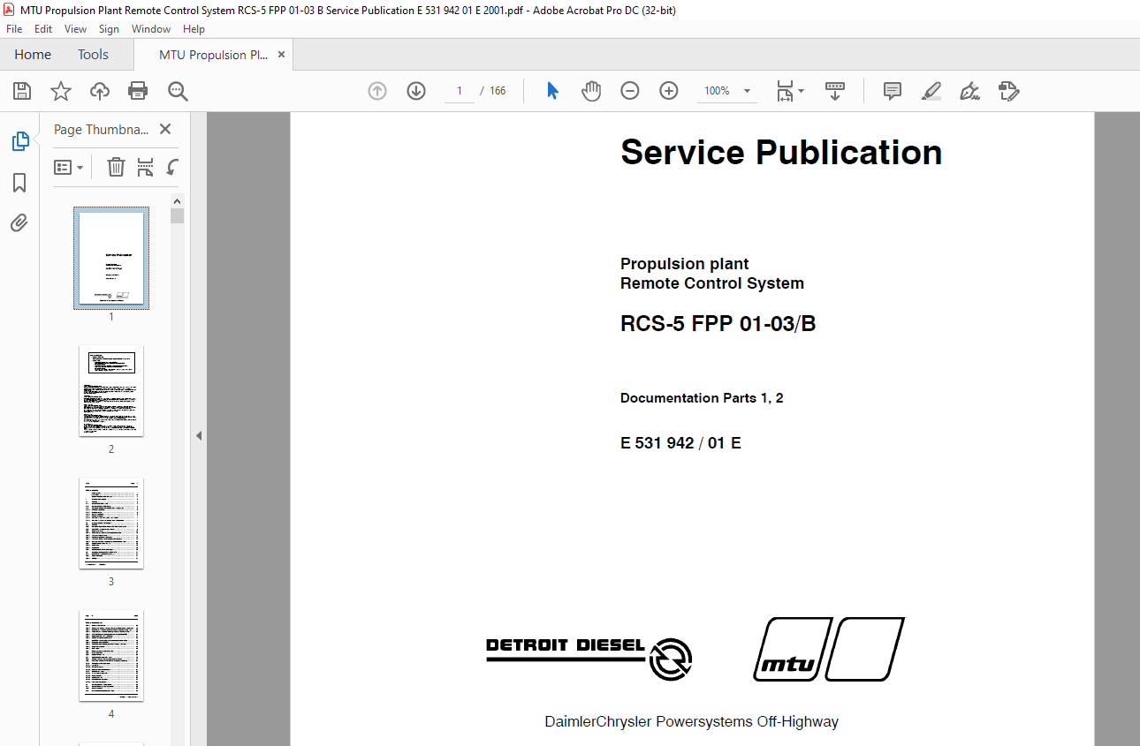Print the document with the printer icon
This screenshot has height=746, width=1140.
(x=138, y=91)
